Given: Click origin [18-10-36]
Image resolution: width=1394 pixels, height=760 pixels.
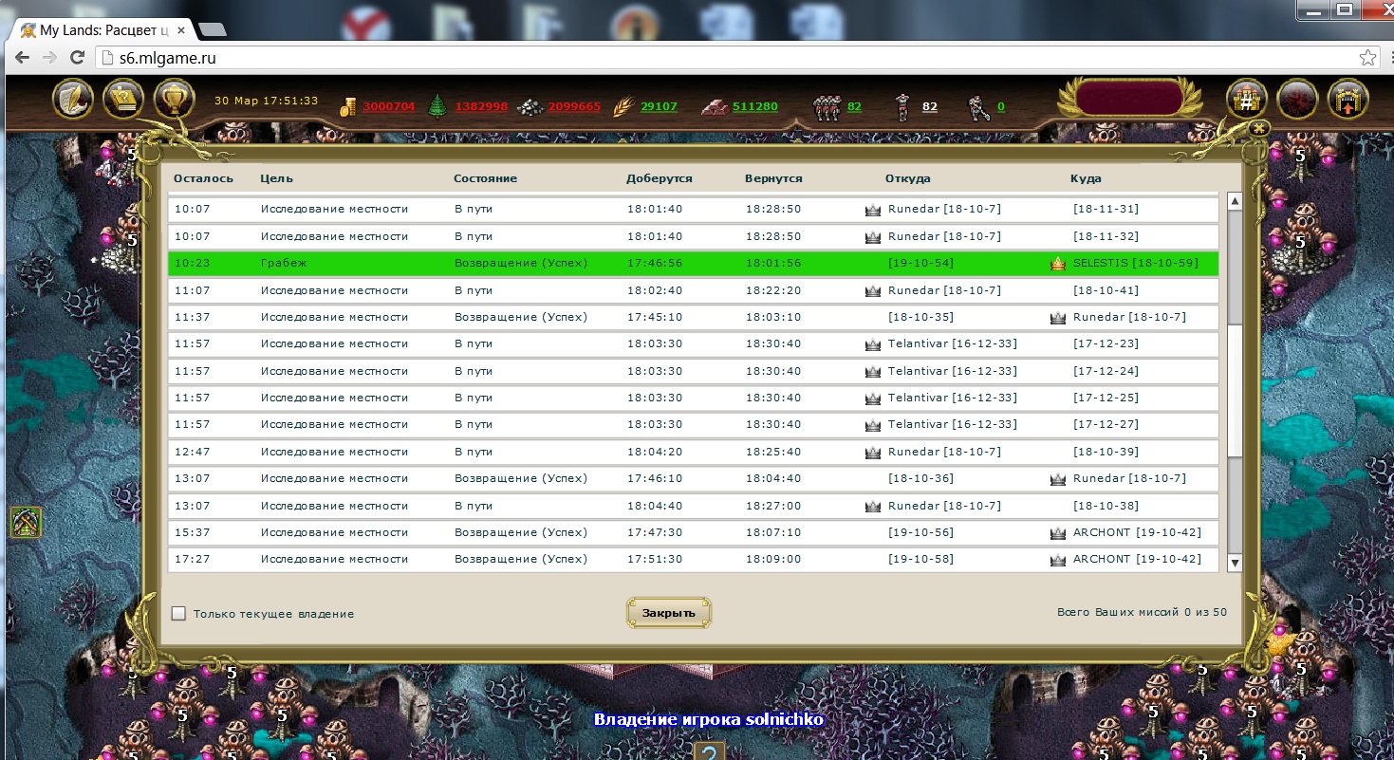Looking at the screenshot, I should click(x=920, y=478).
